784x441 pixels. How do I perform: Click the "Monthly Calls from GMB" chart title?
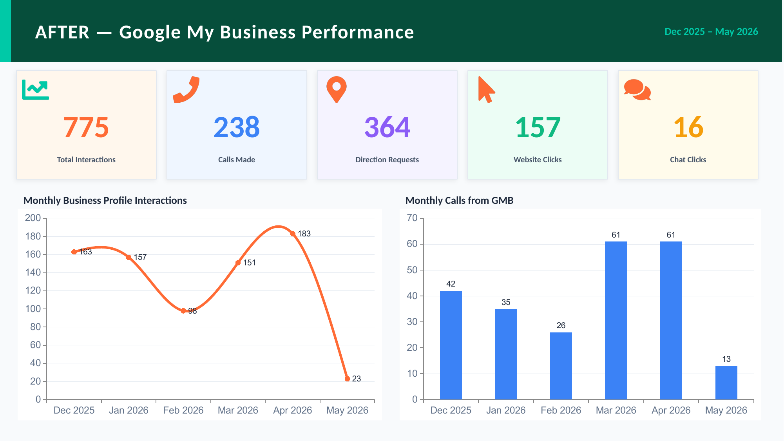pyautogui.click(x=459, y=200)
